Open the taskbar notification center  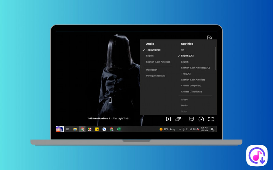click(212, 129)
